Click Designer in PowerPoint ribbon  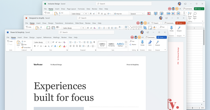[179, 29]
